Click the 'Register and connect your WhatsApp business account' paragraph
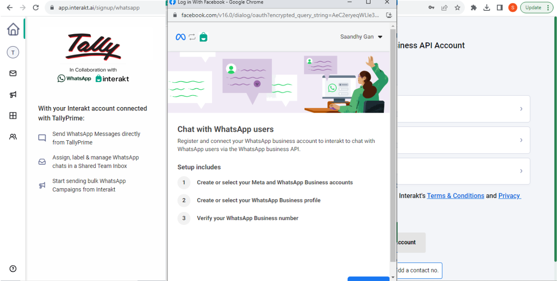The width and height of the screenshot is (557, 281). point(276,145)
